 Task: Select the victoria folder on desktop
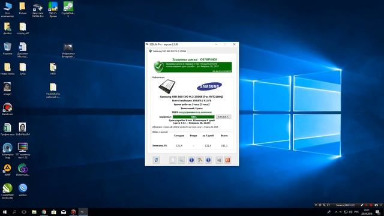point(23,28)
